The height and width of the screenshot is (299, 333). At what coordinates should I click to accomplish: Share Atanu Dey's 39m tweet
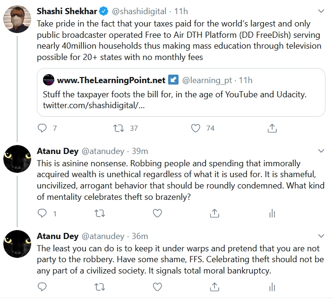[x=214, y=214]
